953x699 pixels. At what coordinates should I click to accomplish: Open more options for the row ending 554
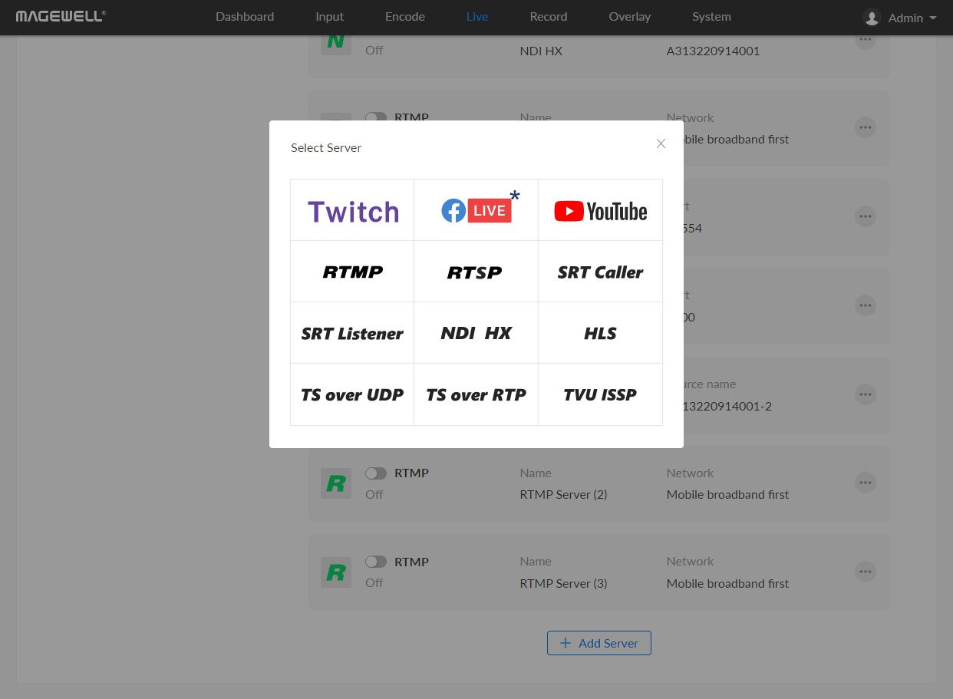point(866,216)
